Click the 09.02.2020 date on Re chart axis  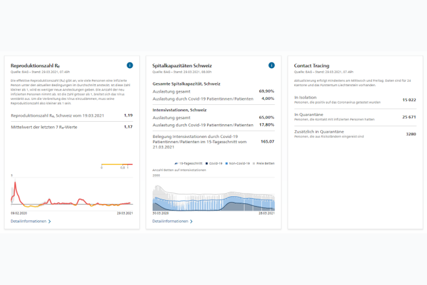coord(19,213)
